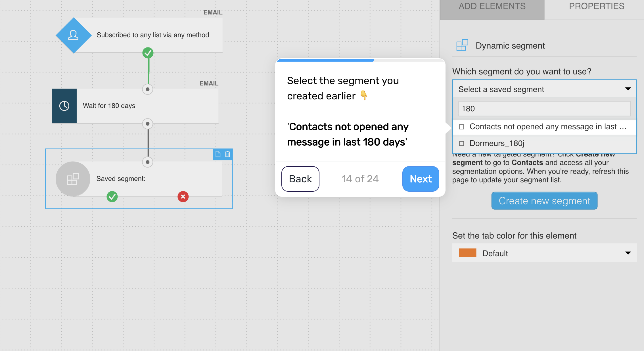Expand the Default tab color dropdown

[544, 253]
